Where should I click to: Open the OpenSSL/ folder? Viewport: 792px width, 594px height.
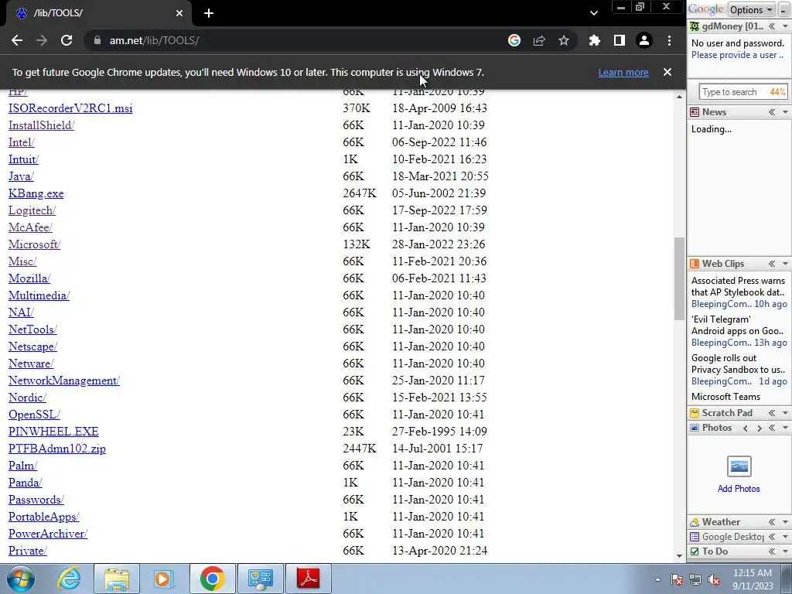coord(34,415)
